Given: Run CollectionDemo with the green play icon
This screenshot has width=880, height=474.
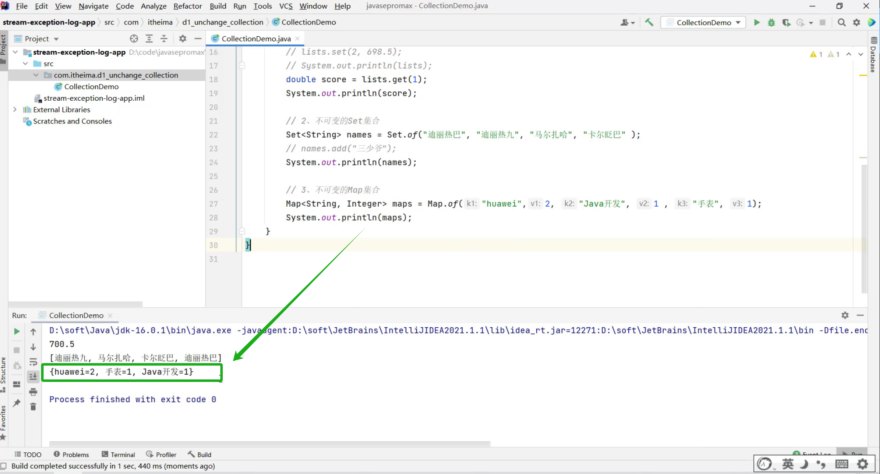Looking at the screenshot, I should pos(756,22).
